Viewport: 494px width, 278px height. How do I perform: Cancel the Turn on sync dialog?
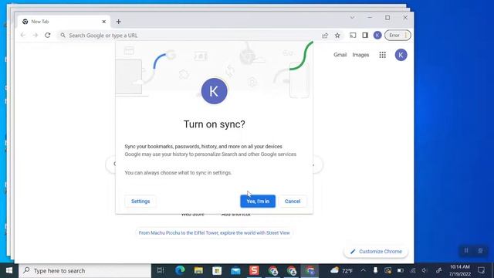pyautogui.click(x=293, y=201)
